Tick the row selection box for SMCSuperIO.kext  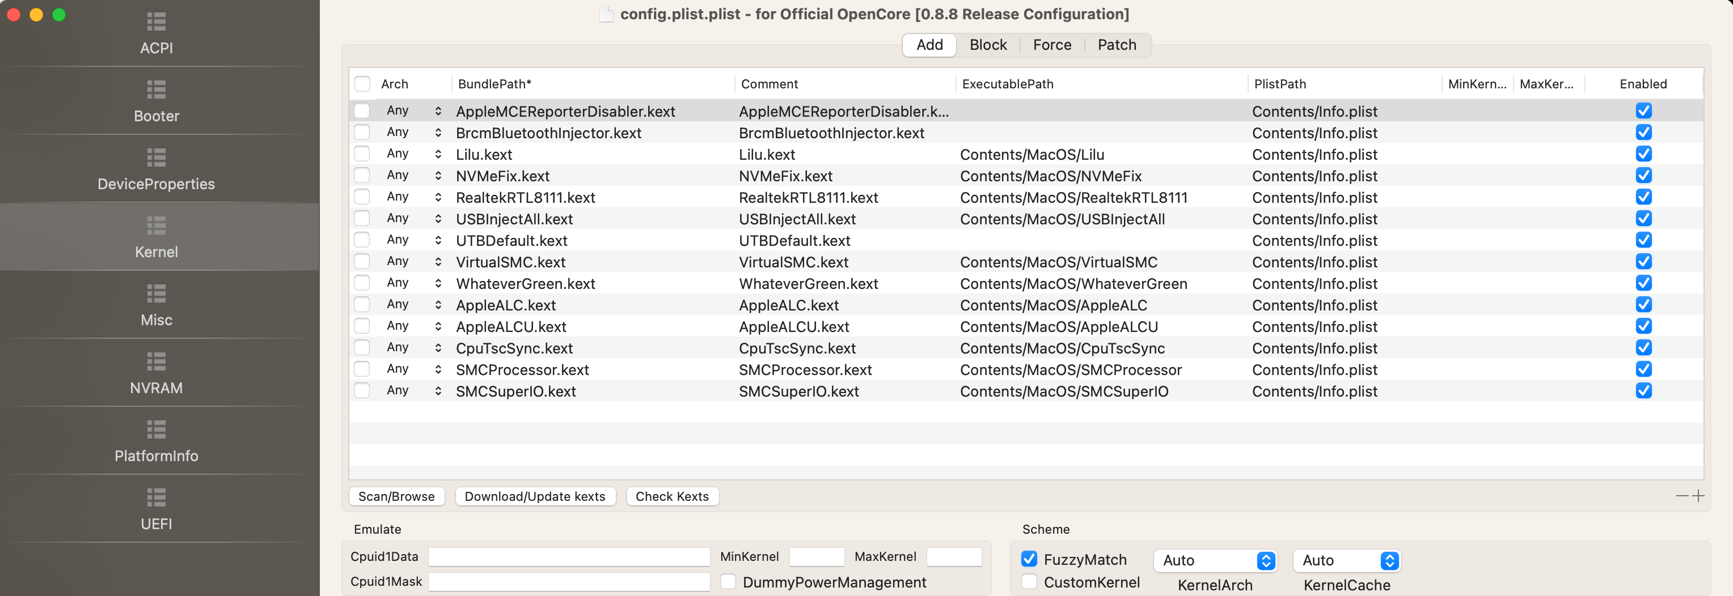pyautogui.click(x=362, y=390)
